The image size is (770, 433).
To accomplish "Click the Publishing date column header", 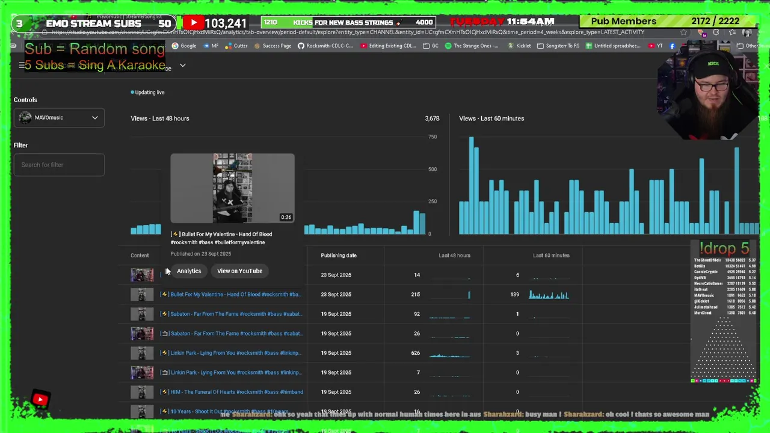I will tap(339, 256).
